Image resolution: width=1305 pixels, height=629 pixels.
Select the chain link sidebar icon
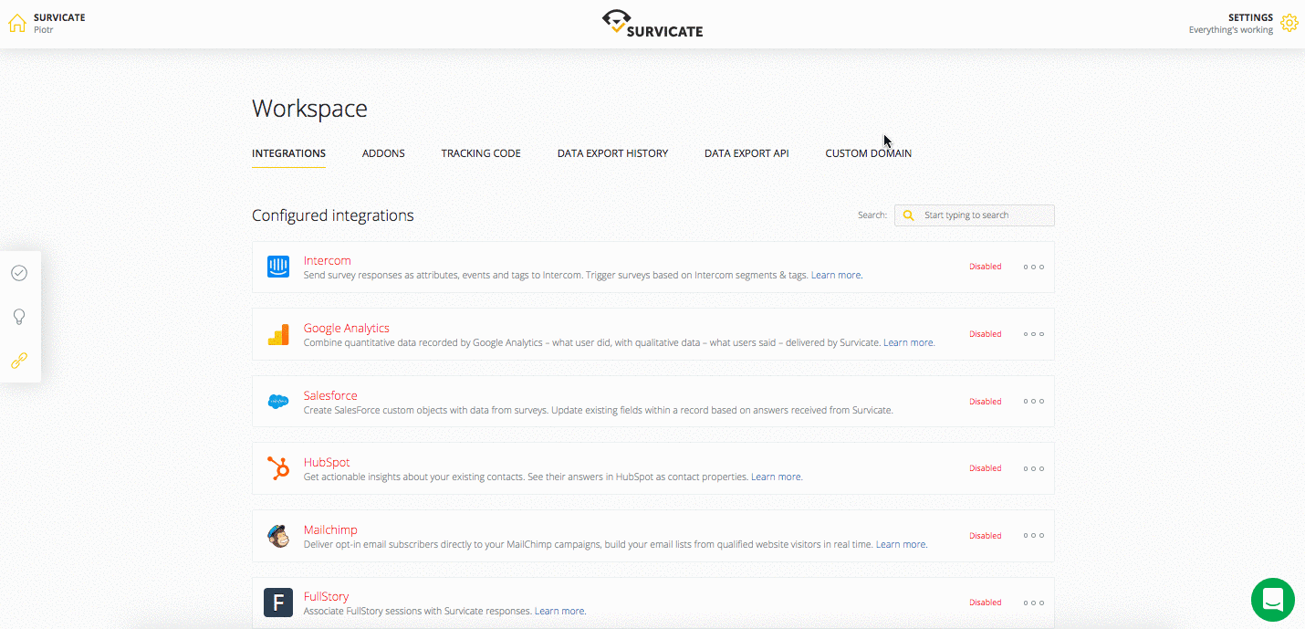pos(19,361)
